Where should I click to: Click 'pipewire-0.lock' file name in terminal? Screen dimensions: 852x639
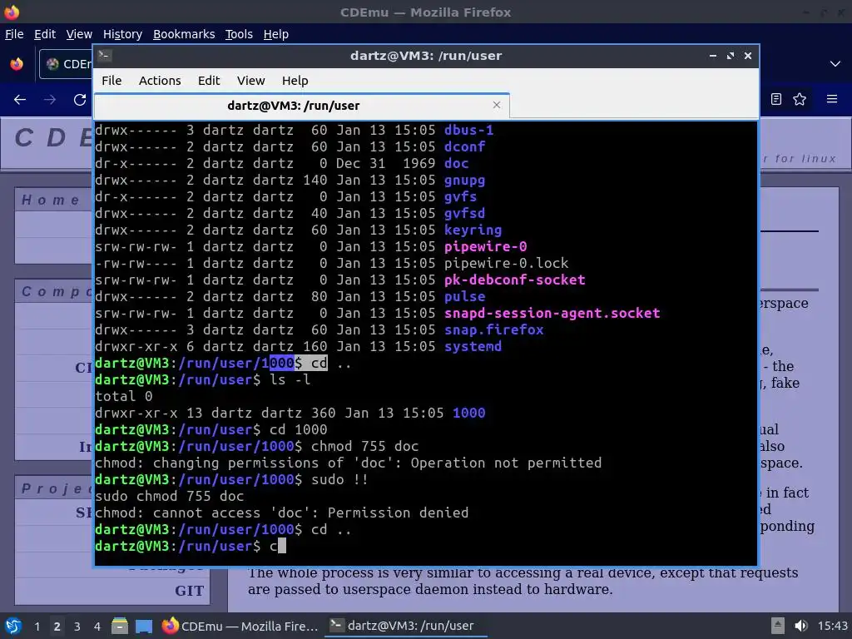pyautogui.click(x=506, y=264)
